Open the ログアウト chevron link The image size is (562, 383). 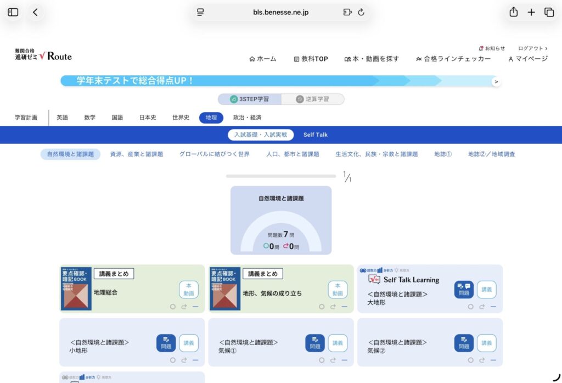click(x=532, y=48)
